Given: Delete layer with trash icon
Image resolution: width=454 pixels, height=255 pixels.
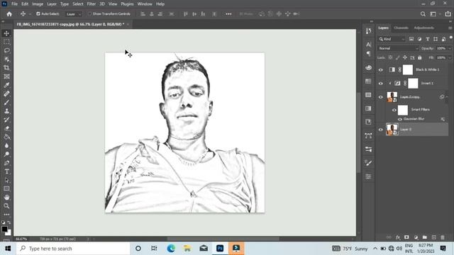Looking at the screenshot, I should [x=443, y=237].
